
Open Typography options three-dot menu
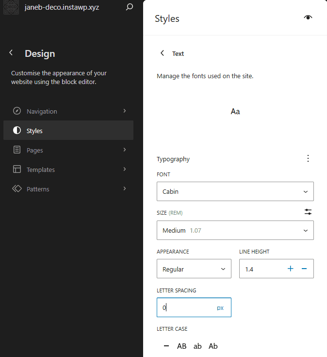pyautogui.click(x=308, y=159)
